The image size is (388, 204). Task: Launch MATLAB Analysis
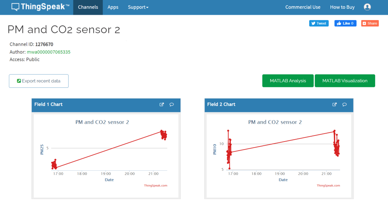click(288, 81)
